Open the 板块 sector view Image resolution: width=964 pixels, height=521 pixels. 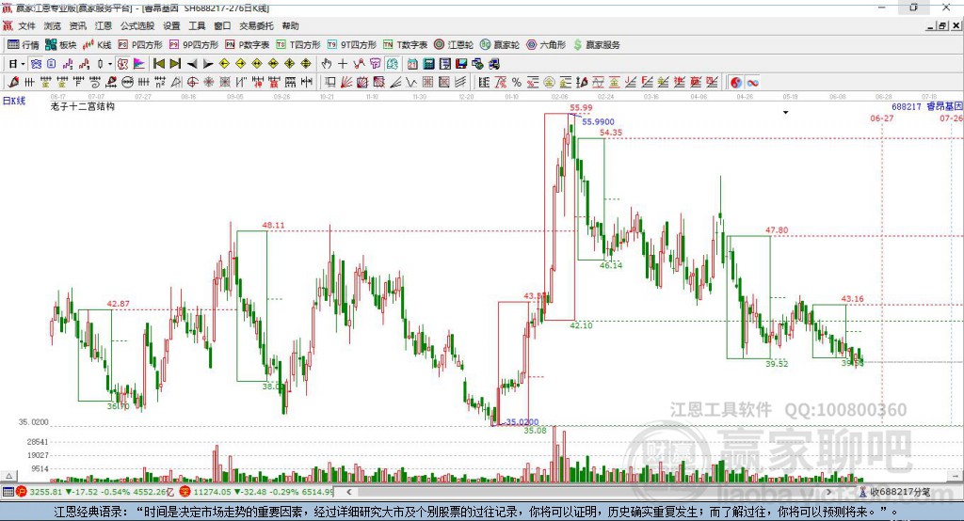pos(60,45)
